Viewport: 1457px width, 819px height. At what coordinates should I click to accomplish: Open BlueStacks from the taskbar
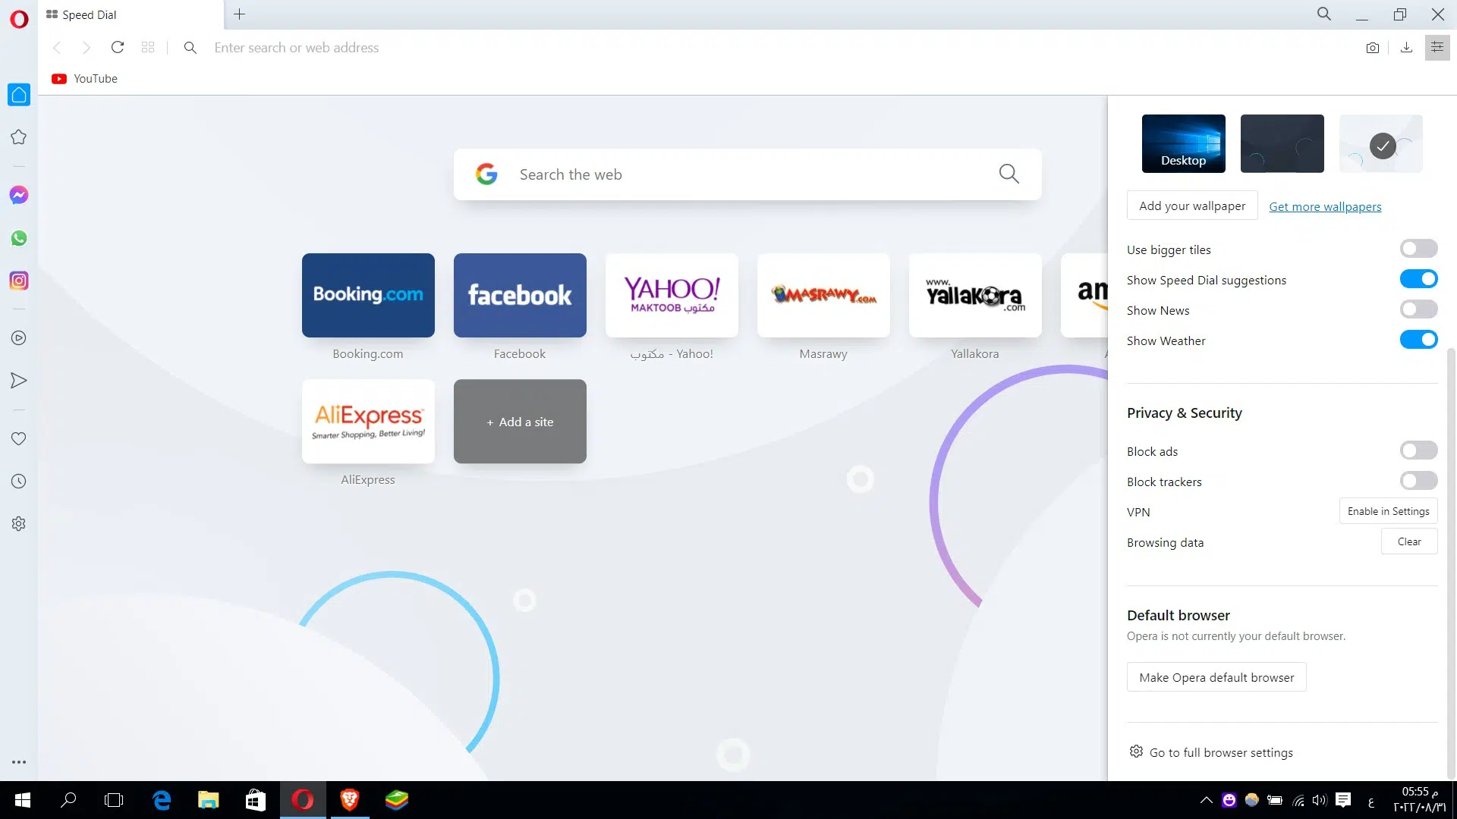point(396,800)
